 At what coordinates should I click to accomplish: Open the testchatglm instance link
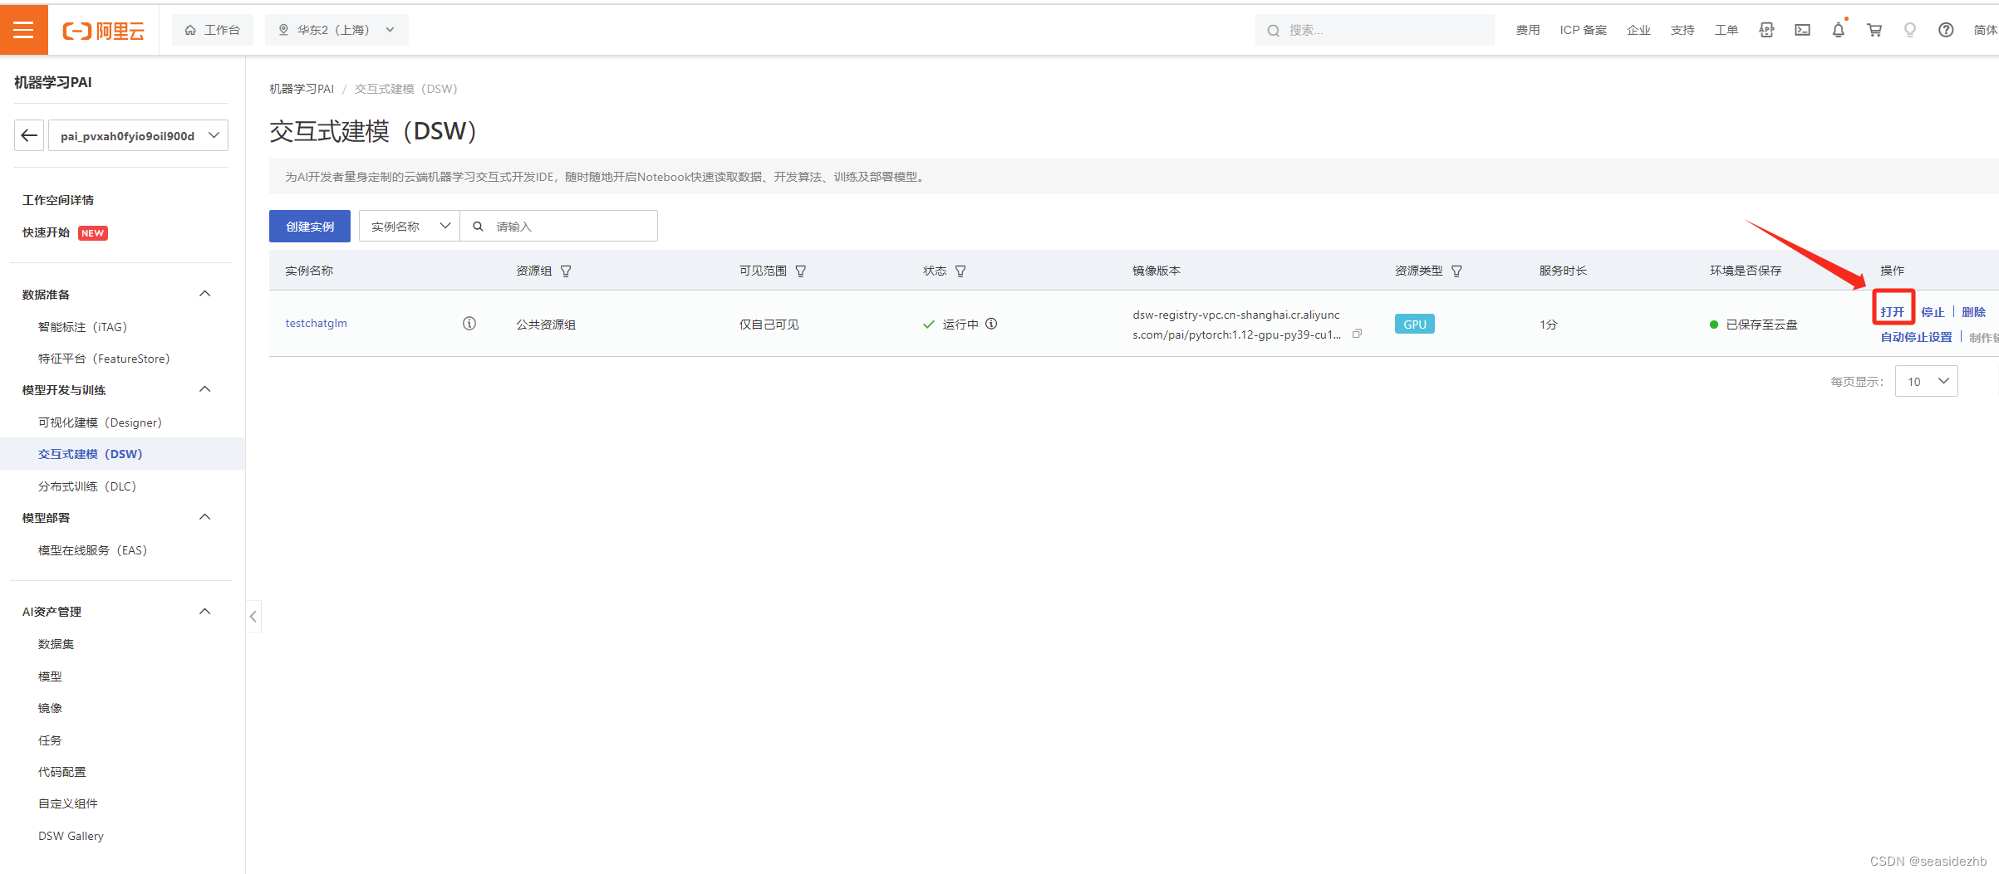point(316,324)
